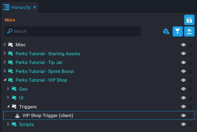
Task: Click the publish upload arrow button
Action: point(189,31)
